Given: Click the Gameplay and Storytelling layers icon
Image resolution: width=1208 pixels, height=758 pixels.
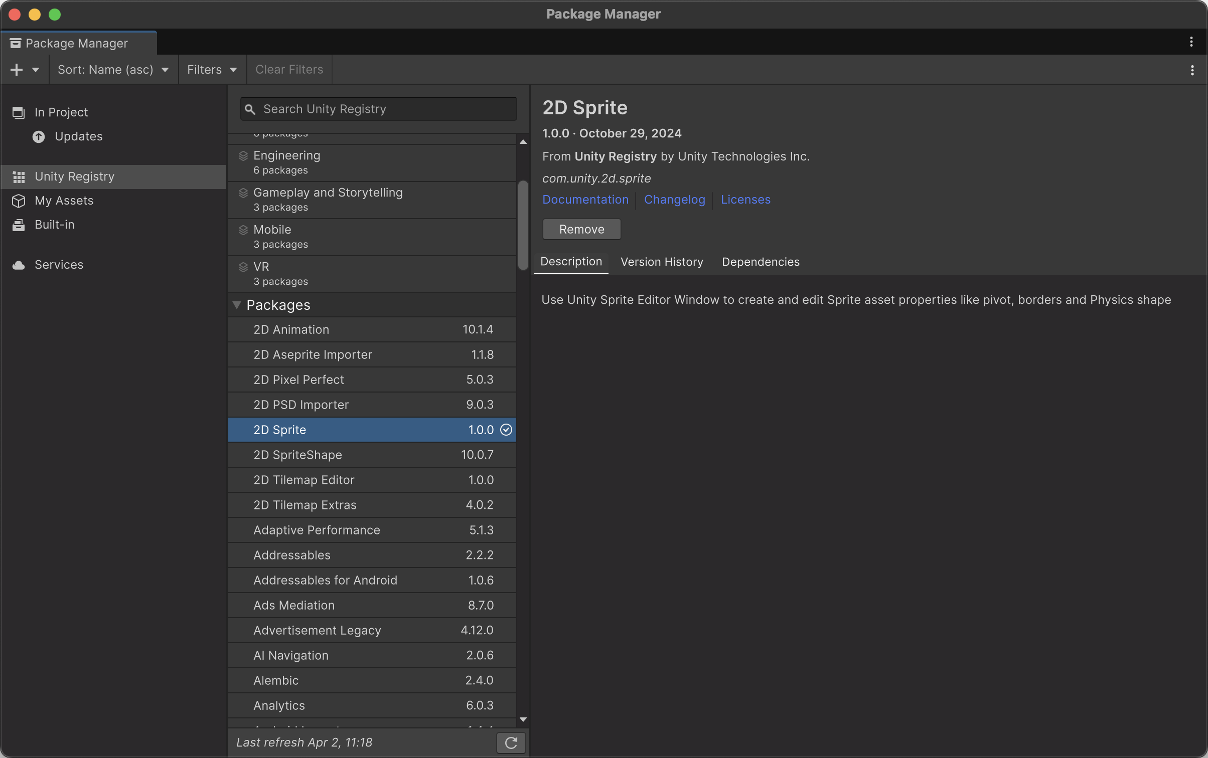Looking at the screenshot, I should (243, 193).
